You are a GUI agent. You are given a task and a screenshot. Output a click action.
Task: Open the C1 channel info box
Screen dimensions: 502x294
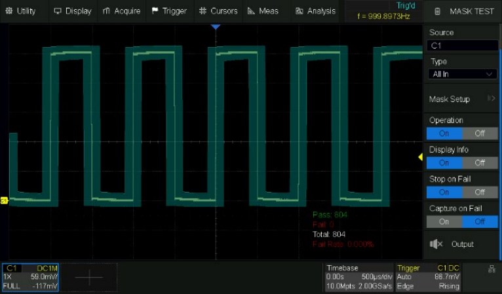(30, 278)
